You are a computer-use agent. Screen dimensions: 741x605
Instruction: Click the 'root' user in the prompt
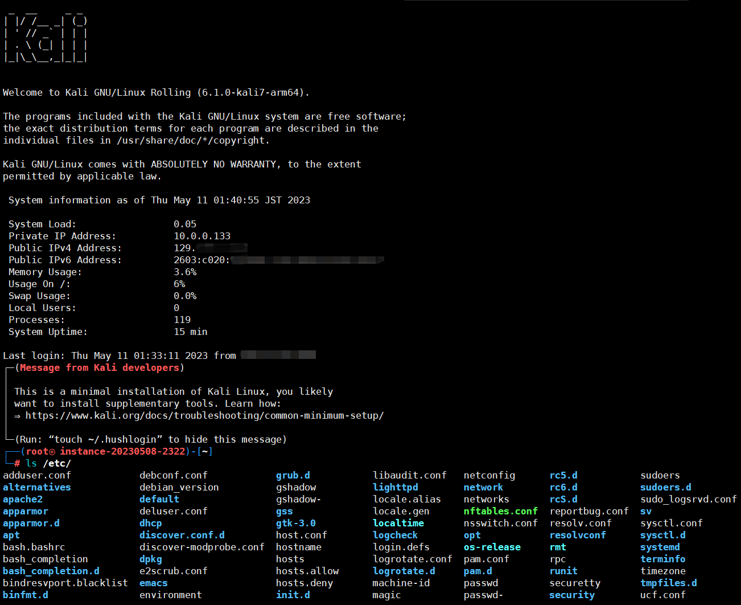click(x=37, y=451)
